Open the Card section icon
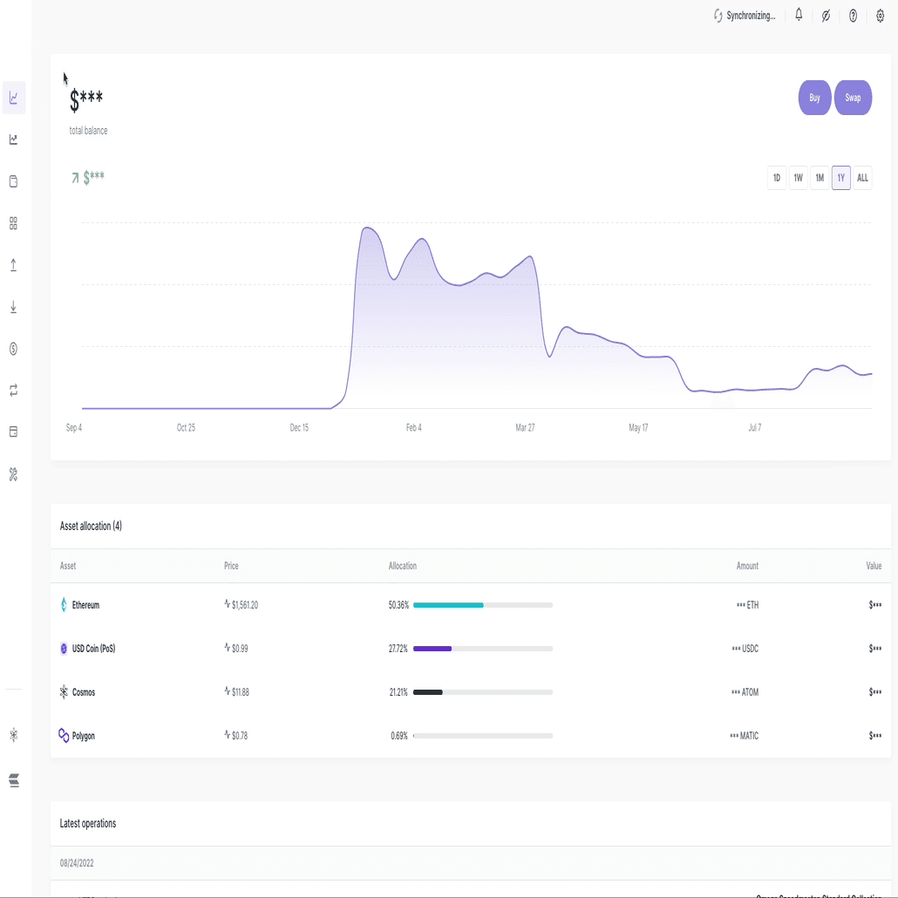898x898 pixels. coord(13,432)
